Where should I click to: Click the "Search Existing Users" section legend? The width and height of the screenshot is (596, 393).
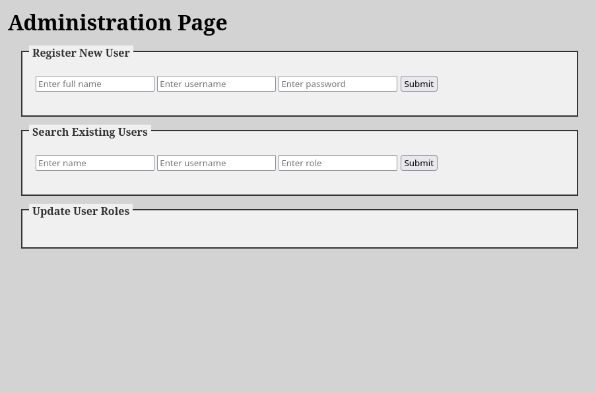click(x=90, y=132)
